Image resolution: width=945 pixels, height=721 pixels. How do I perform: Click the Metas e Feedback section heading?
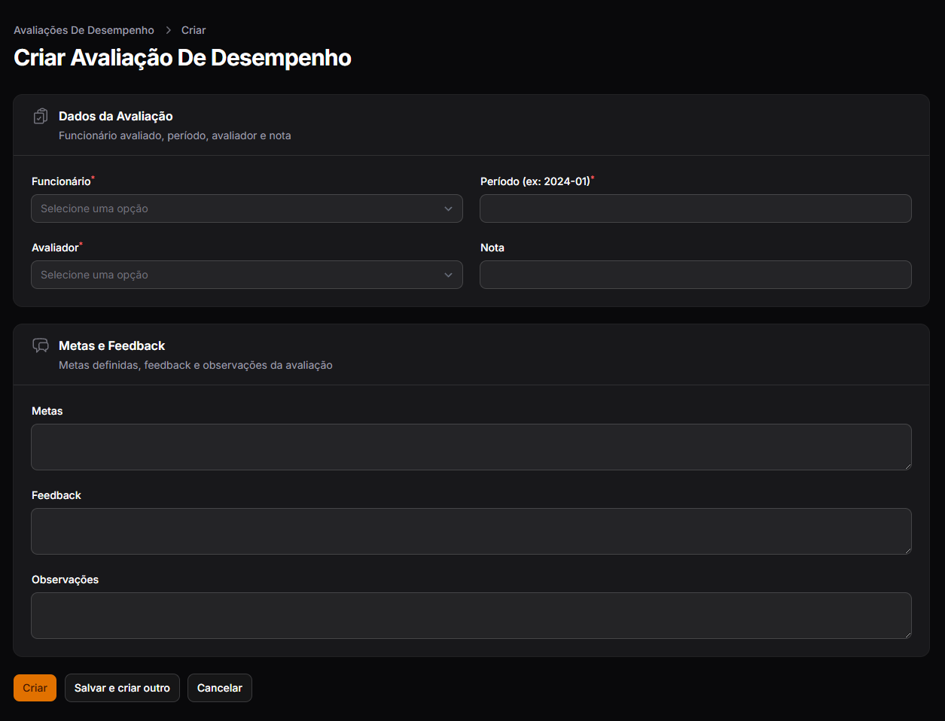112,345
